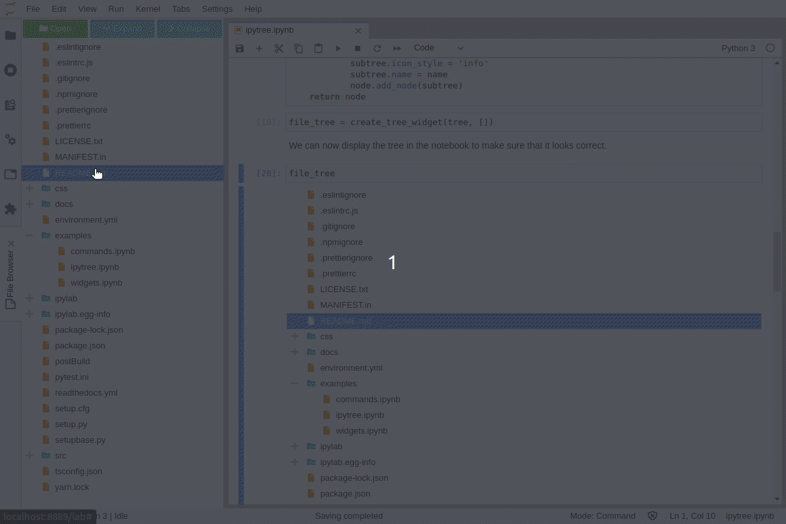Interrupt the kernel with stop icon
This screenshot has width=786, height=524.
pyautogui.click(x=358, y=48)
